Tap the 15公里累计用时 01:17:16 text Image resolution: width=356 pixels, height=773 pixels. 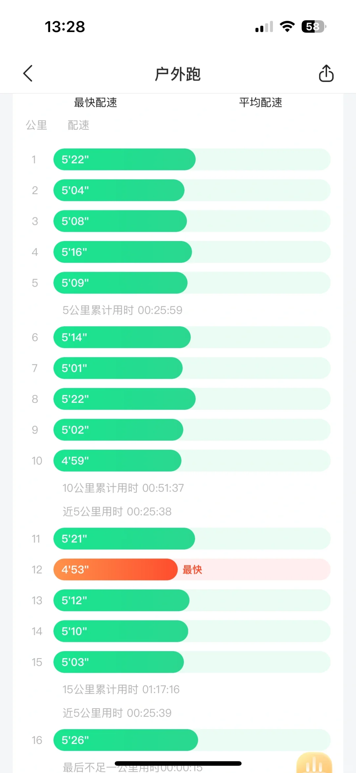[x=121, y=689]
